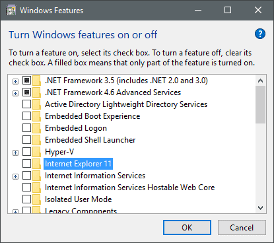The width and height of the screenshot is (274, 243).
Task: Close the Windows Features dialog
Action: 258,10
